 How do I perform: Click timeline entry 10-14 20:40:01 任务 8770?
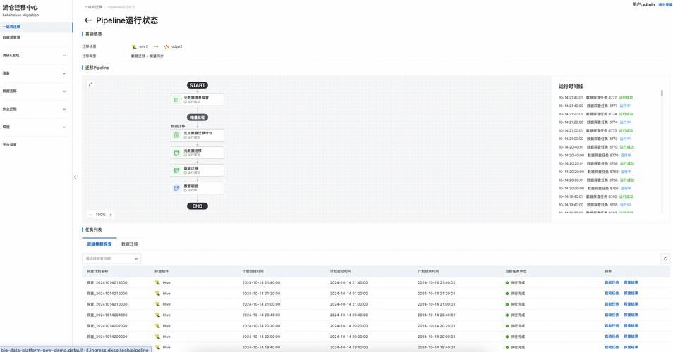point(595,147)
